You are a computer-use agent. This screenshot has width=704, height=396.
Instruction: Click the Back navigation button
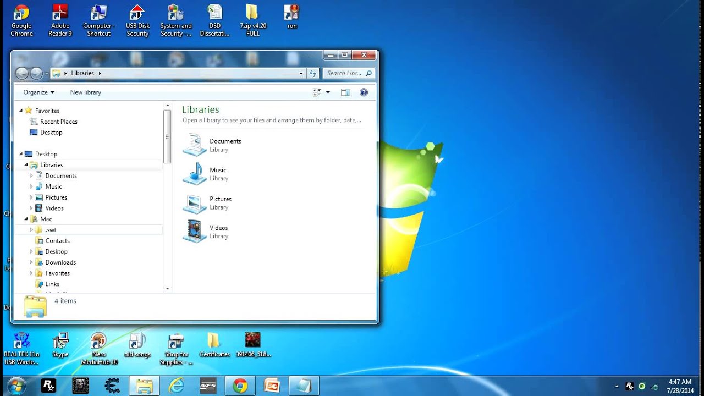point(22,73)
